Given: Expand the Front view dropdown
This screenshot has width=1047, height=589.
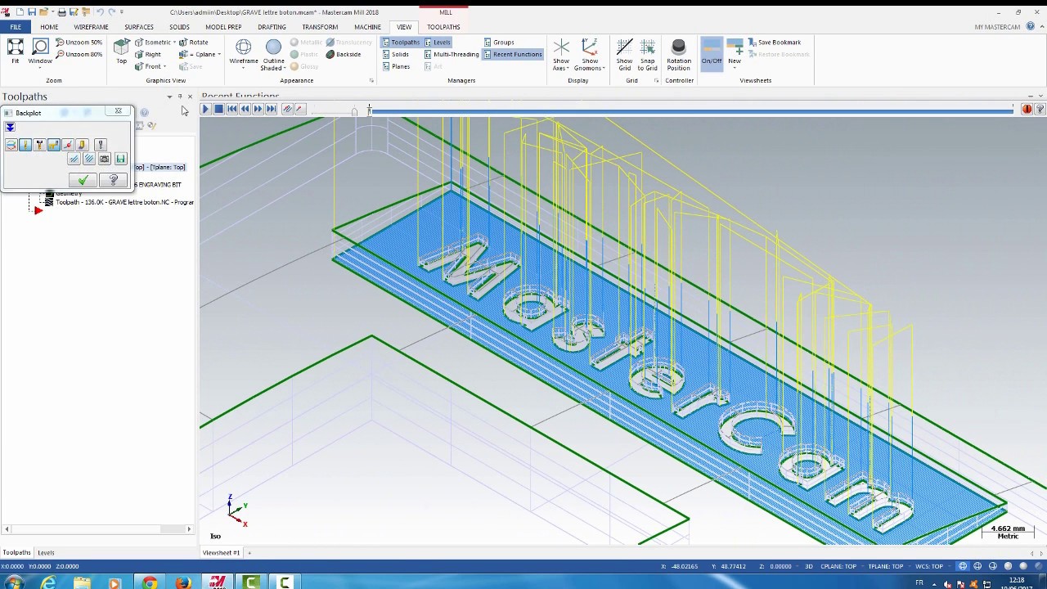Looking at the screenshot, I should (164, 66).
